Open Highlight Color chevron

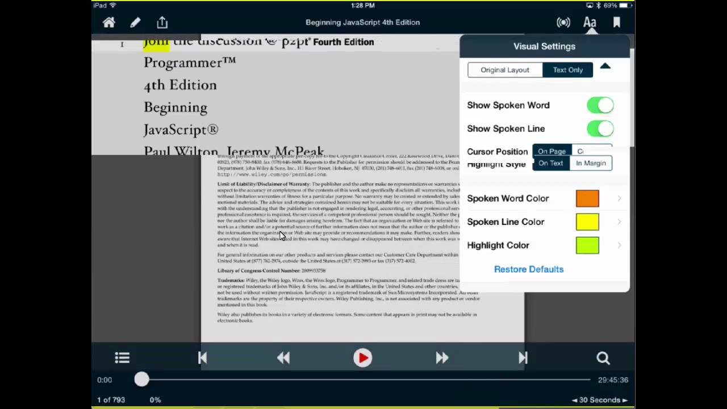click(x=619, y=245)
